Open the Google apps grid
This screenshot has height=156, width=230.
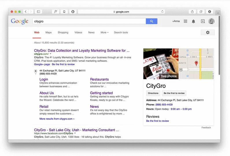click(x=186, y=21)
